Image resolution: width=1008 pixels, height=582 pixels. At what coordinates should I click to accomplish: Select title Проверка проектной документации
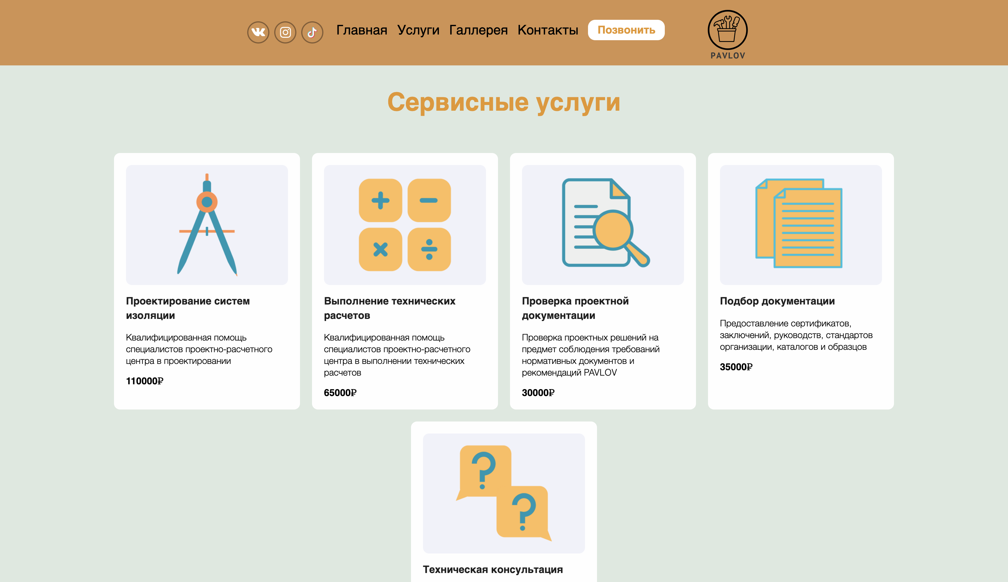click(575, 308)
